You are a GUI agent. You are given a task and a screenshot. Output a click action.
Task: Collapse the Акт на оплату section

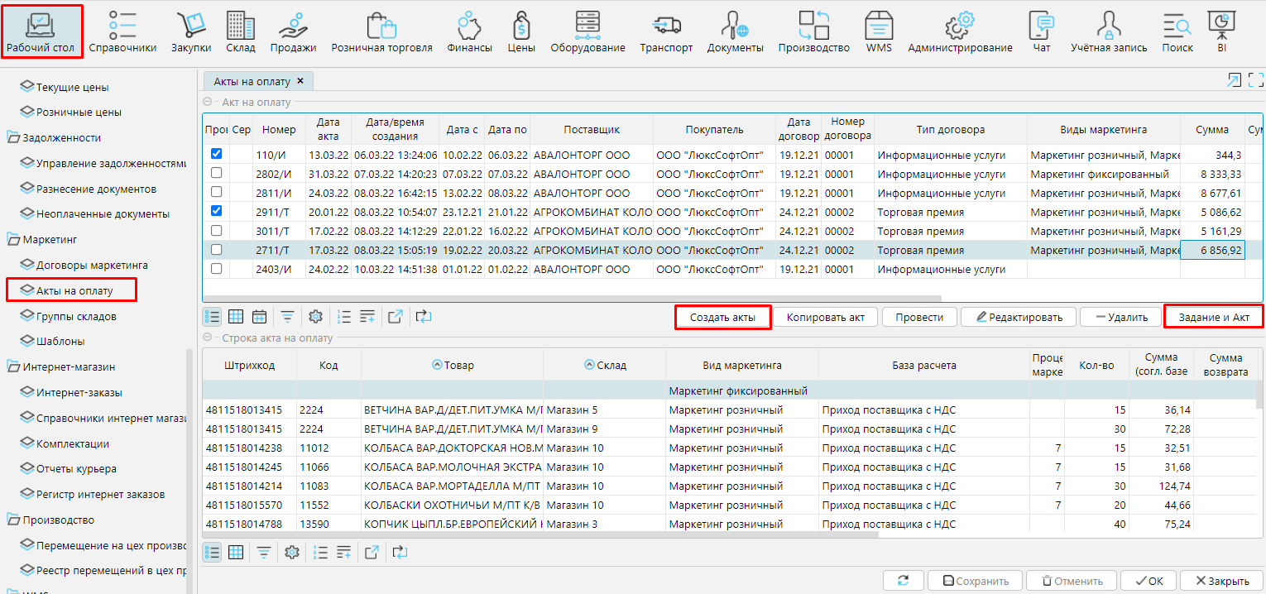[x=208, y=103]
